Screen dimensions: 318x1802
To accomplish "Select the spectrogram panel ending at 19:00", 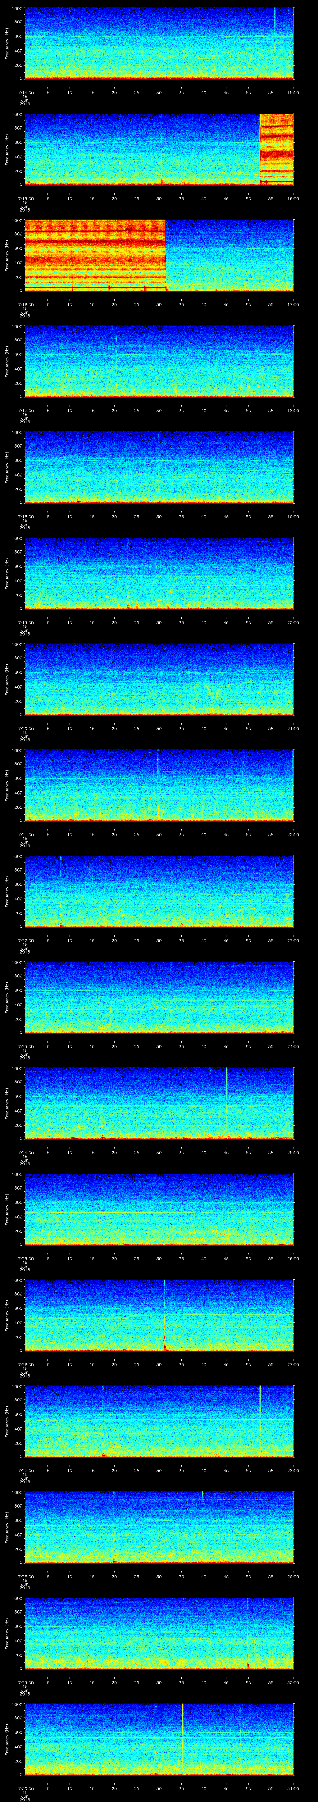I will pyautogui.click(x=159, y=467).
